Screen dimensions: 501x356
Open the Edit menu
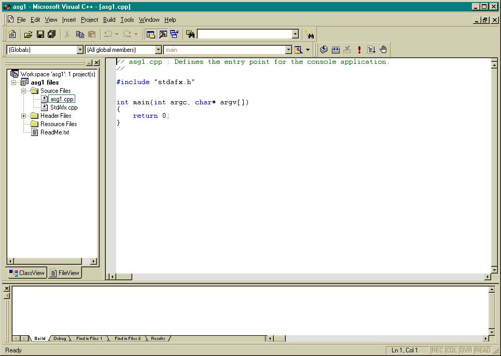pos(35,20)
